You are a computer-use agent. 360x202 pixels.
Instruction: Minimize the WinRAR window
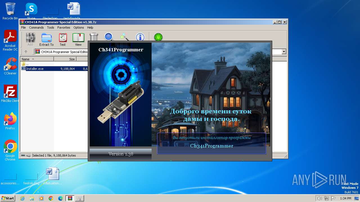(x=274, y=22)
